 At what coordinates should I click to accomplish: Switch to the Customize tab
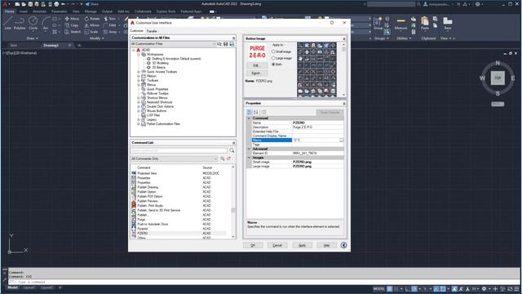click(x=136, y=31)
